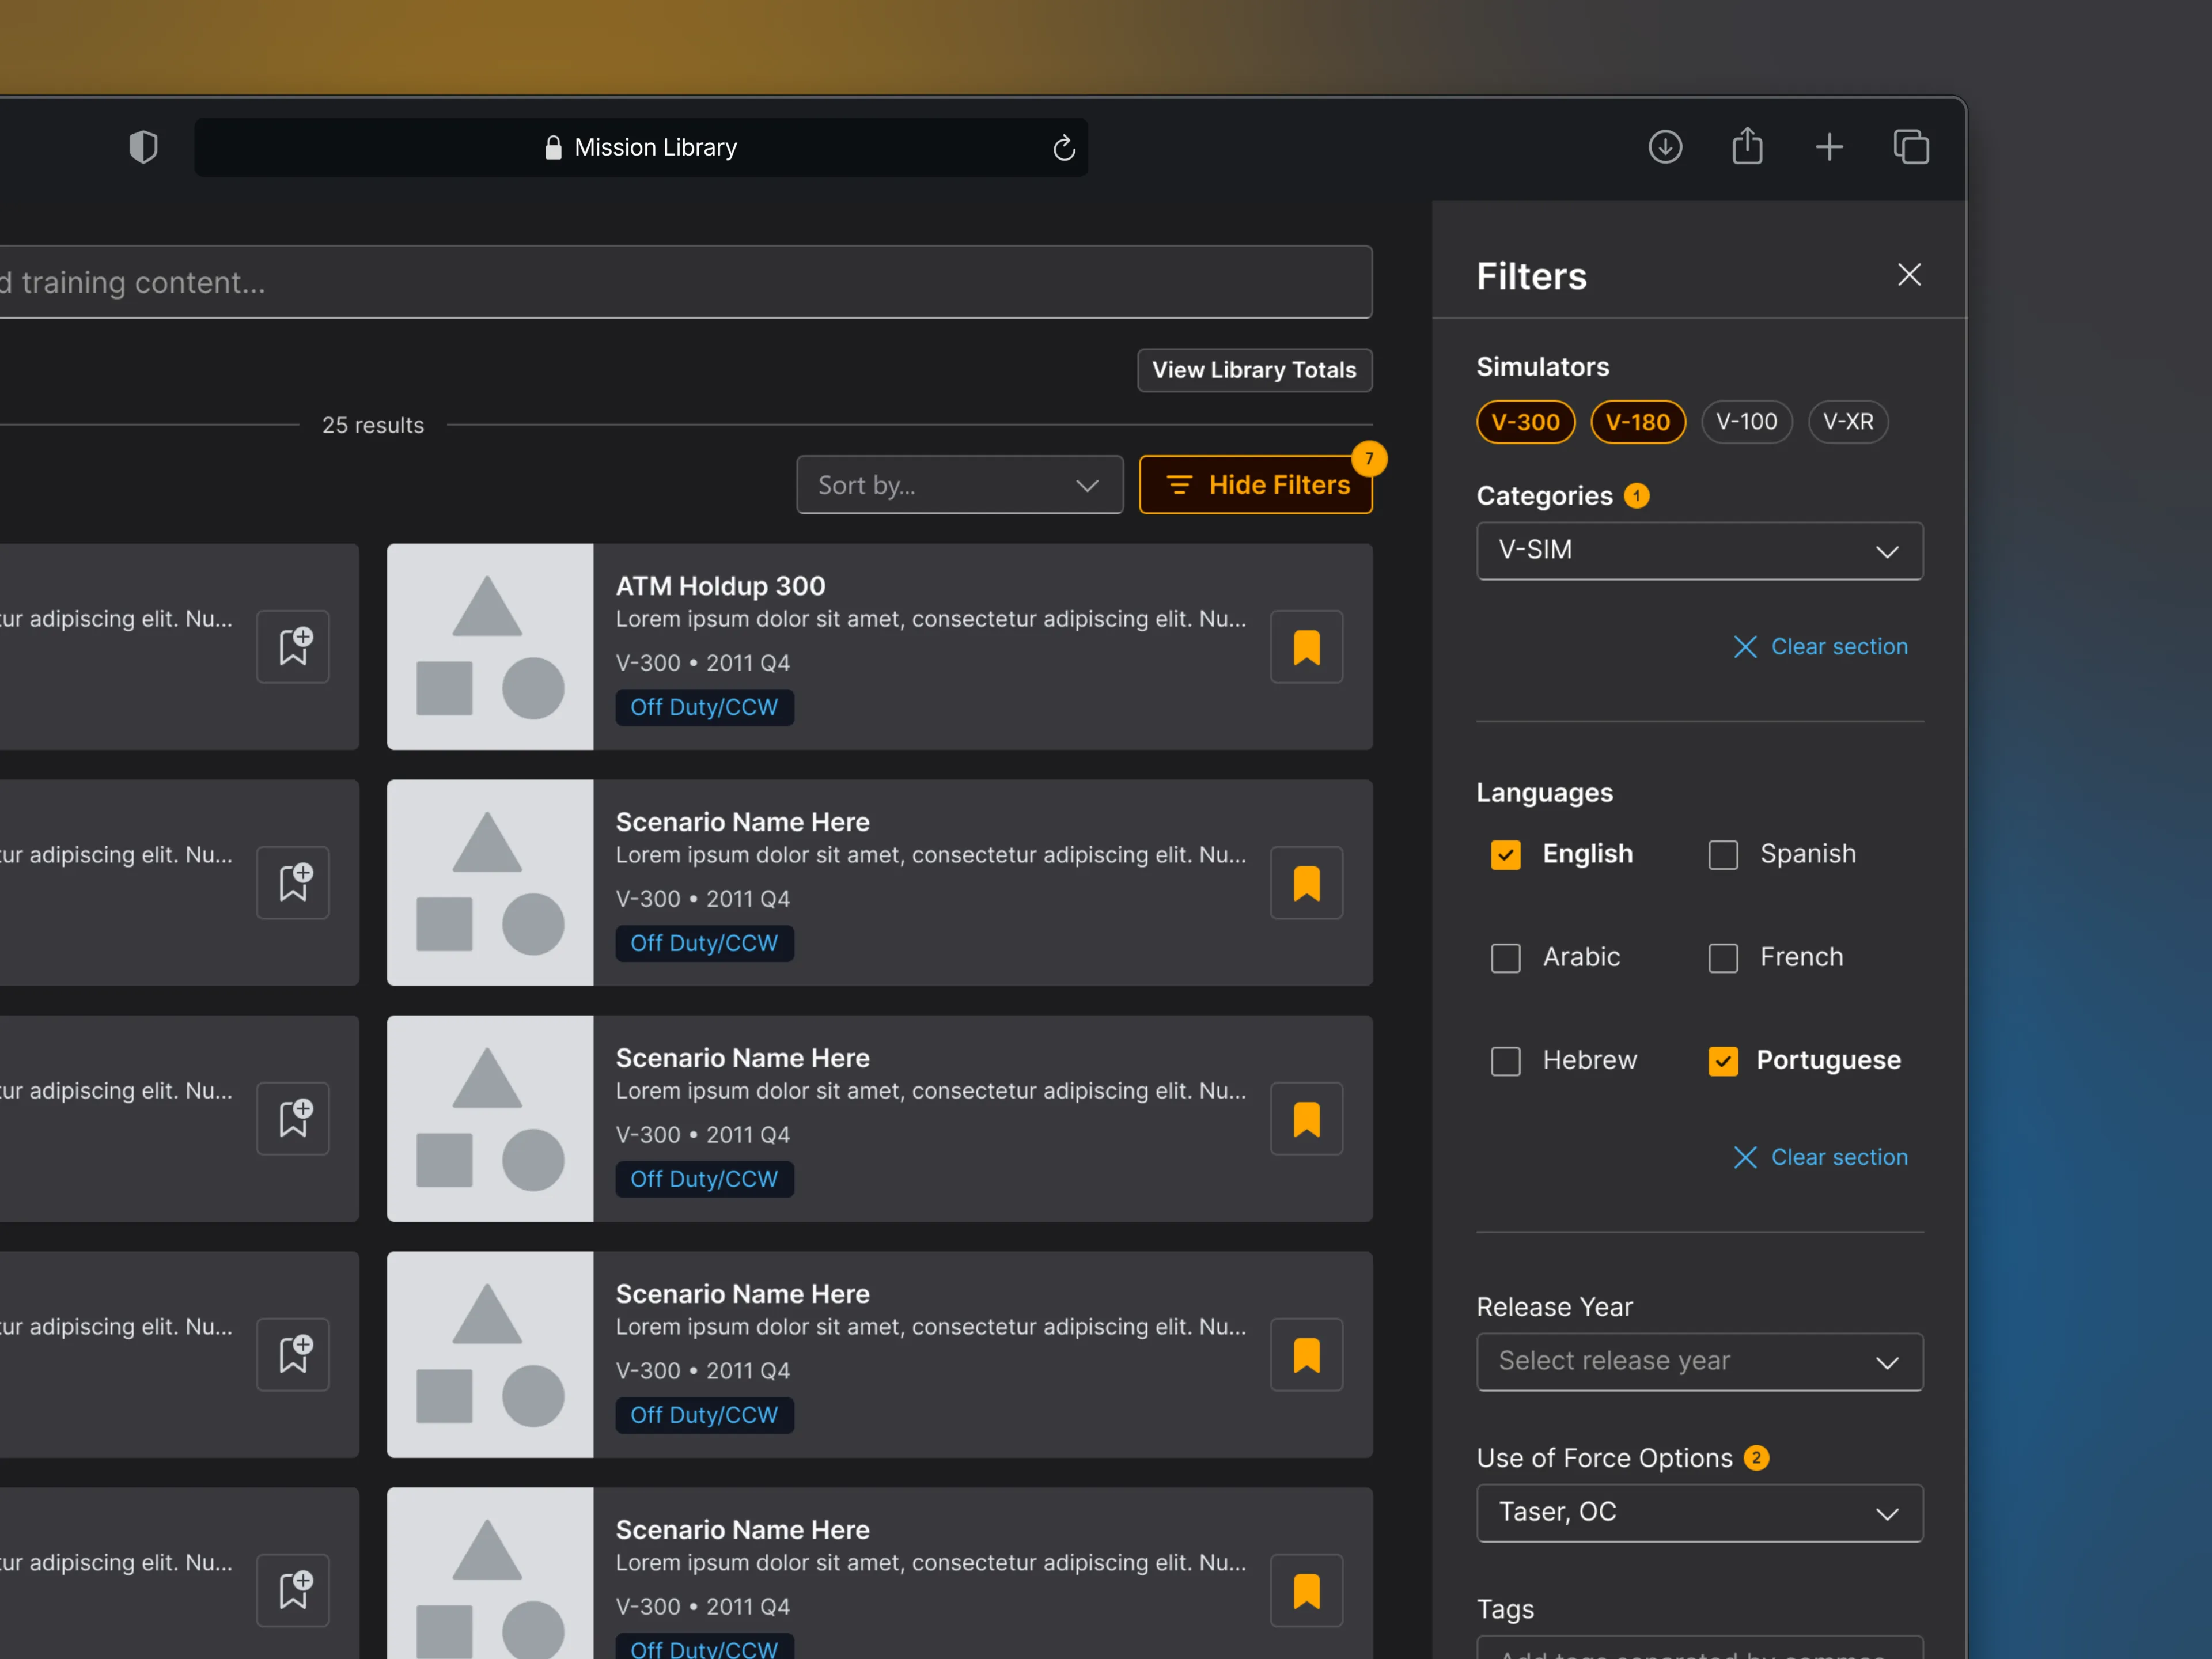Check the Hebrew language checkbox
The width and height of the screenshot is (2212, 1659).
[x=1506, y=1061]
